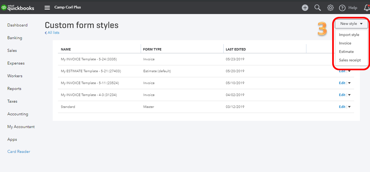Open the Create plus icon

305,8
